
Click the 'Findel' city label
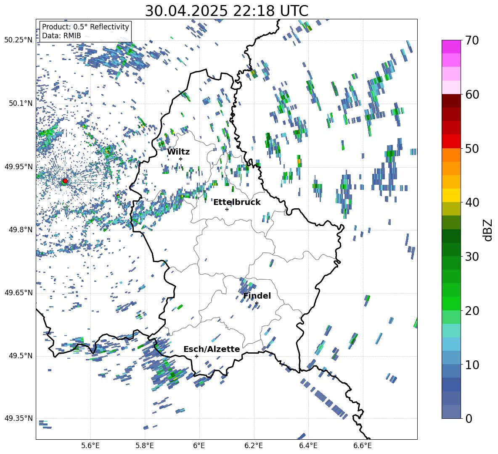pyautogui.click(x=257, y=296)
